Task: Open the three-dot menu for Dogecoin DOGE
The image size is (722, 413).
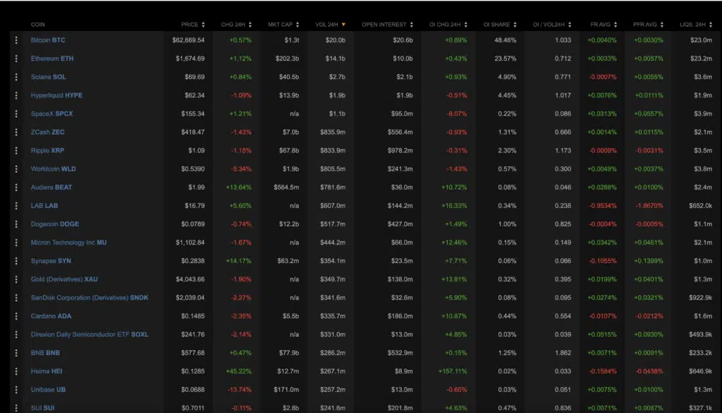Action: tap(16, 224)
